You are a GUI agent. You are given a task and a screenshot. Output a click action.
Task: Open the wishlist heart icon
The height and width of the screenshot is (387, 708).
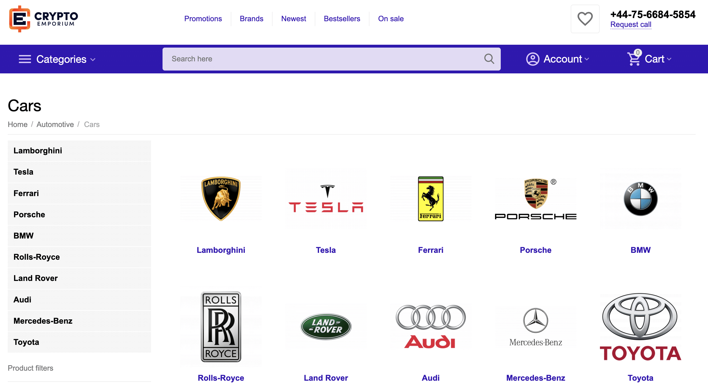pos(585,19)
